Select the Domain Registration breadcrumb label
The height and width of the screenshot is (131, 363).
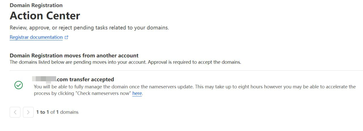[x=36, y=5]
